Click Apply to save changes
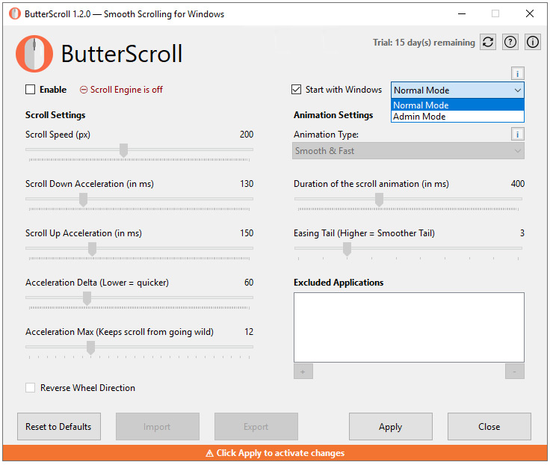The image size is (550, 465). tap(390, 426)
